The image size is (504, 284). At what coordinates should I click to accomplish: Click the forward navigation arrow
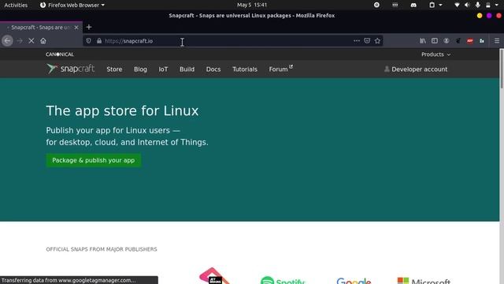(x=20, y=41)
